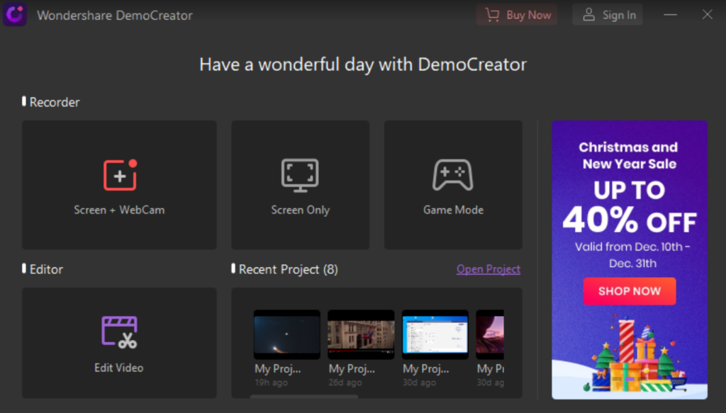Open the Buy Now button

[x=517, y=15]
